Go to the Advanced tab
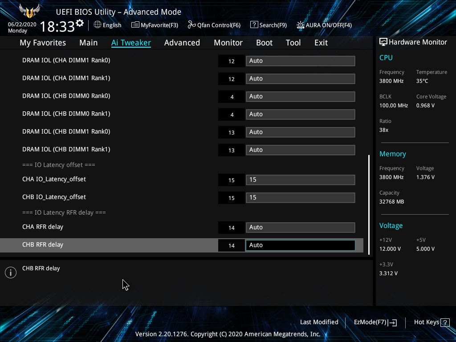 point(182,42)
